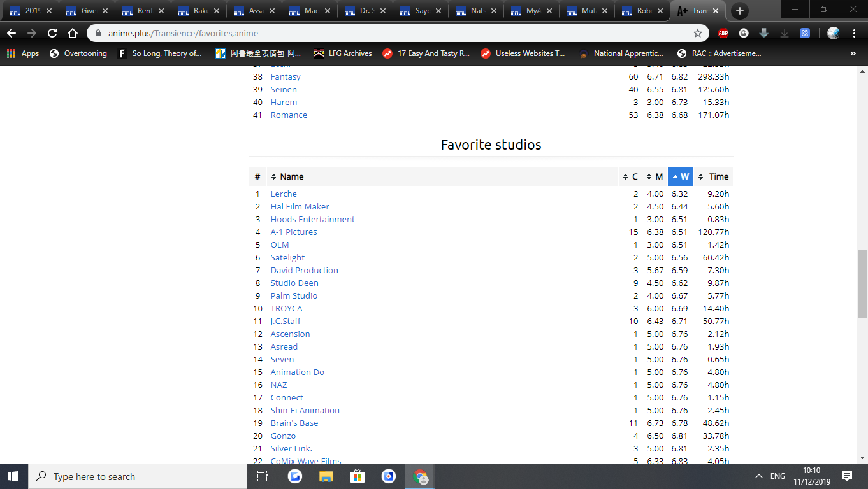Open the Brain's Base studio link
The width and height of the screenshot is (868, 489).
(x=294, y=423)
